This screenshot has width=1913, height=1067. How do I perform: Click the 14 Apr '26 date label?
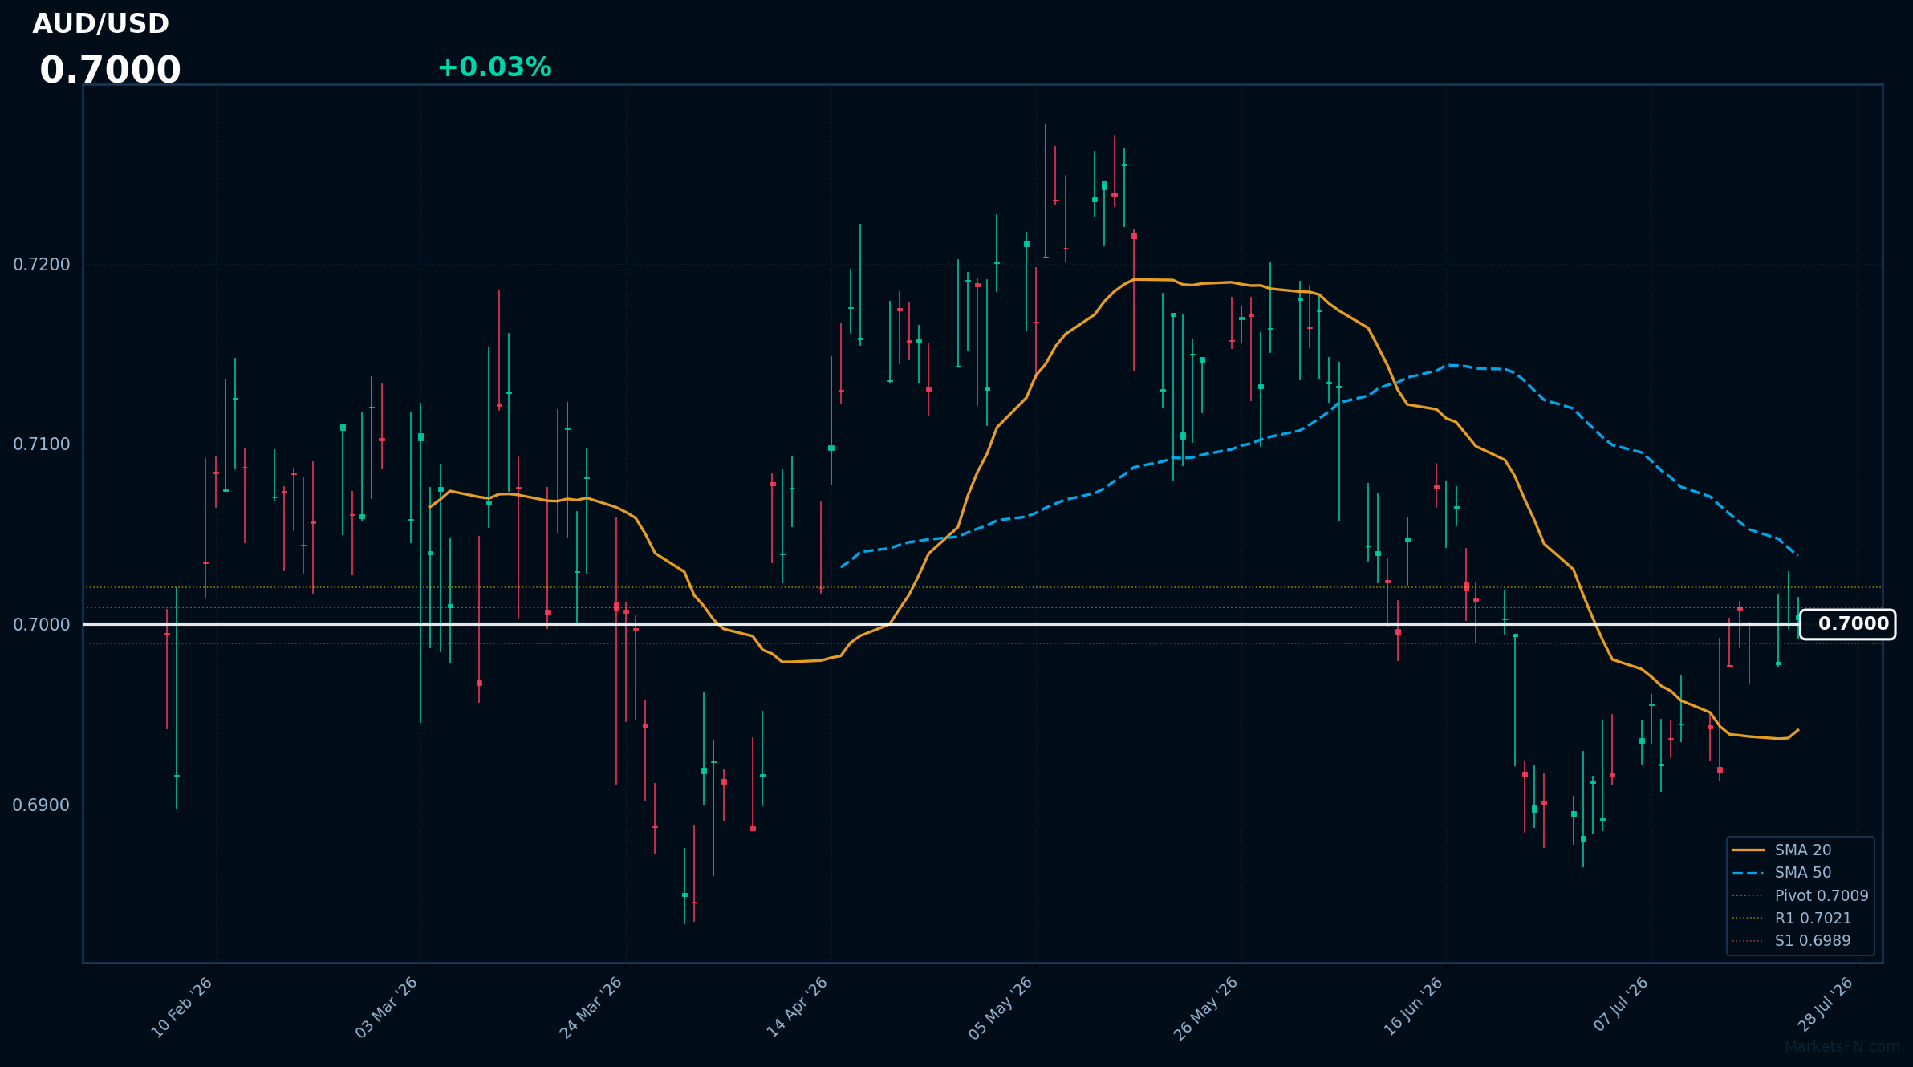(x=797, y=1008)
